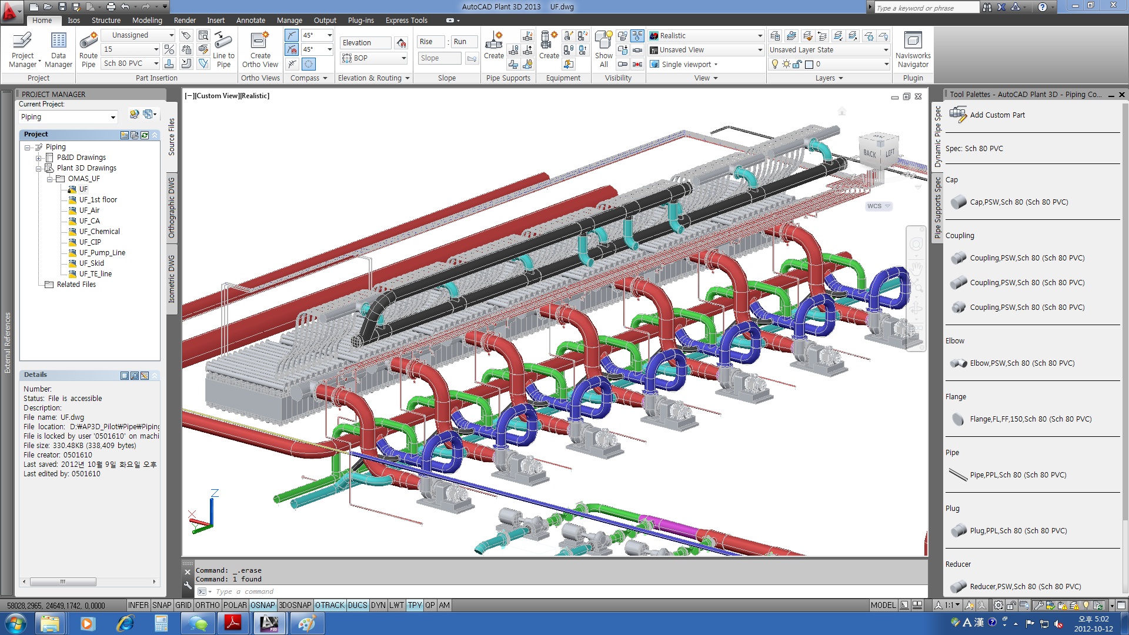Image resolution: width=1129 pixels, height=635 pixels.
Task: Open the Unsaved Layer State dropdown
Action: (886, 50)
